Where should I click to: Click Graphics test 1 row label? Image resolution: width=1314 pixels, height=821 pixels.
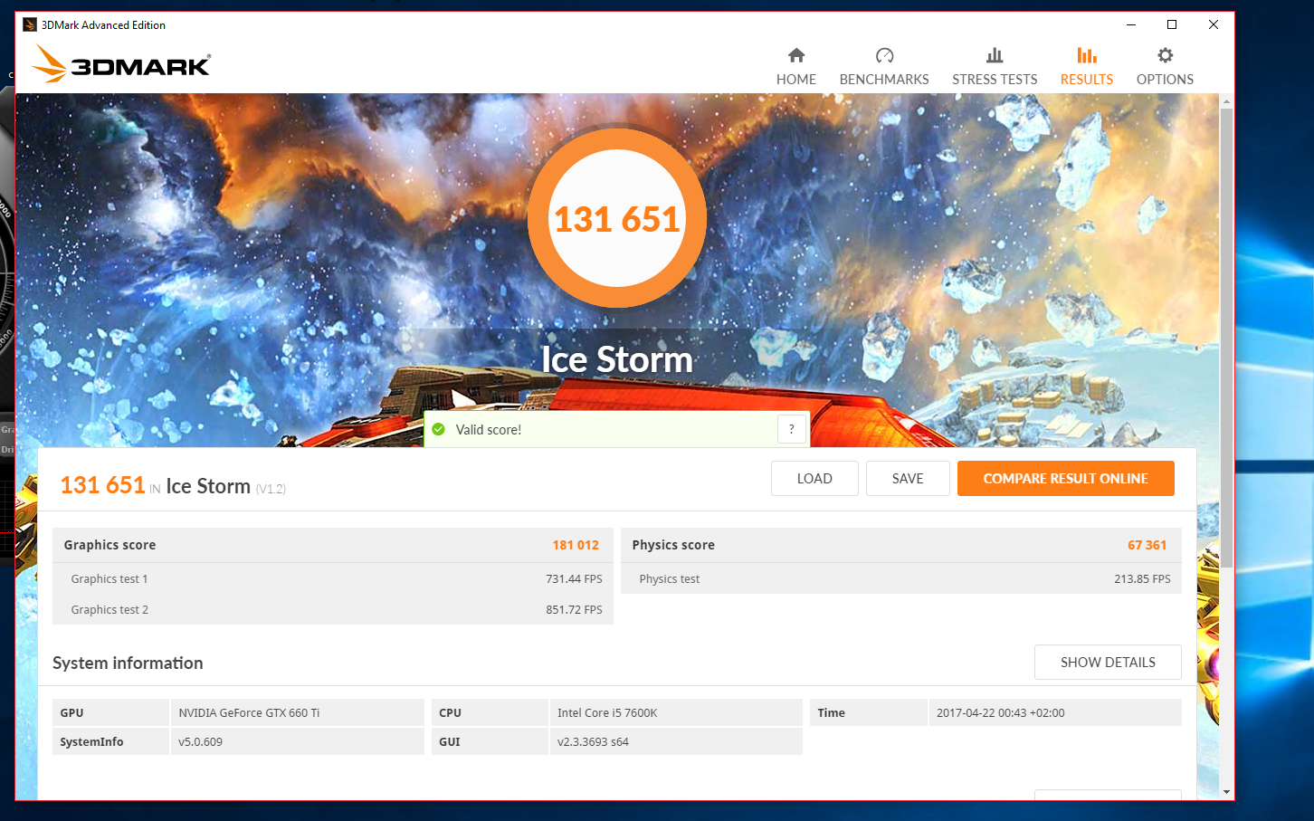tap(109, 579)
